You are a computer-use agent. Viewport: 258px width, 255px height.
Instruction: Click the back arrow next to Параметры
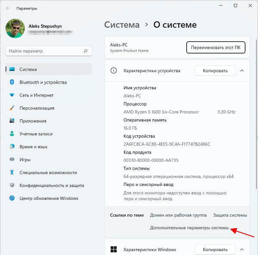(x=8, y=8)
